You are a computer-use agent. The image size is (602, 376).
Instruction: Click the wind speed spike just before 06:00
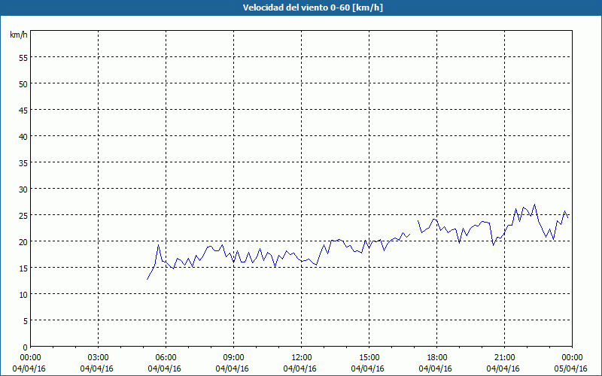(158, 245)
